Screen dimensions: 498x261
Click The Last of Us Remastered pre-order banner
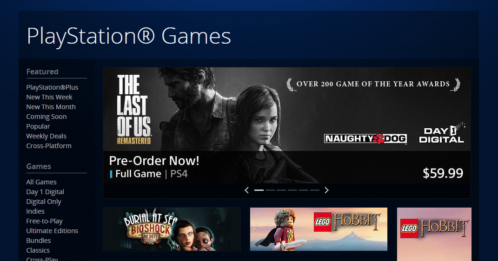point(287,125)
